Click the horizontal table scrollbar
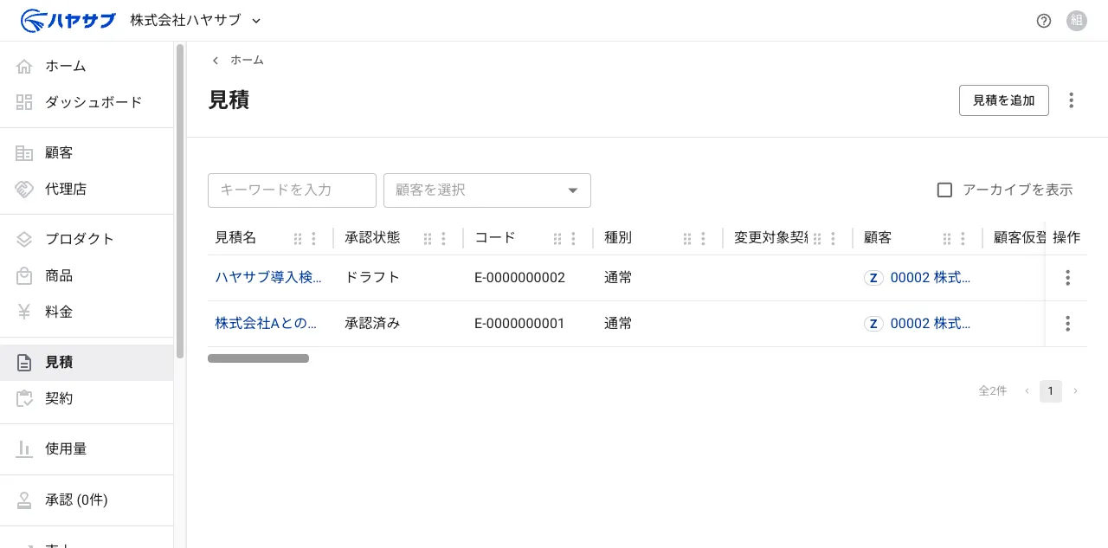 click(x=258, y=358)
